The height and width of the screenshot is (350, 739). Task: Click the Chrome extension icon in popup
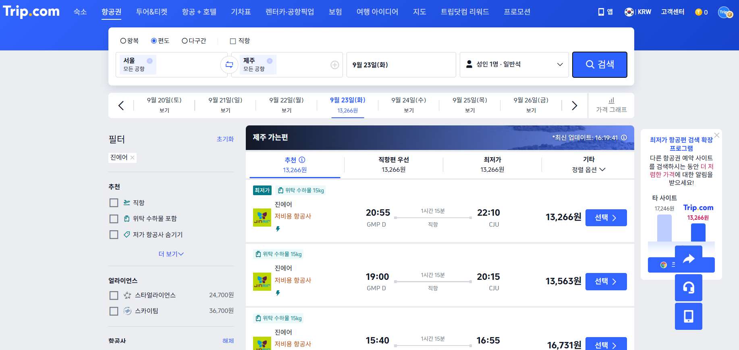(x=663, y=265)
